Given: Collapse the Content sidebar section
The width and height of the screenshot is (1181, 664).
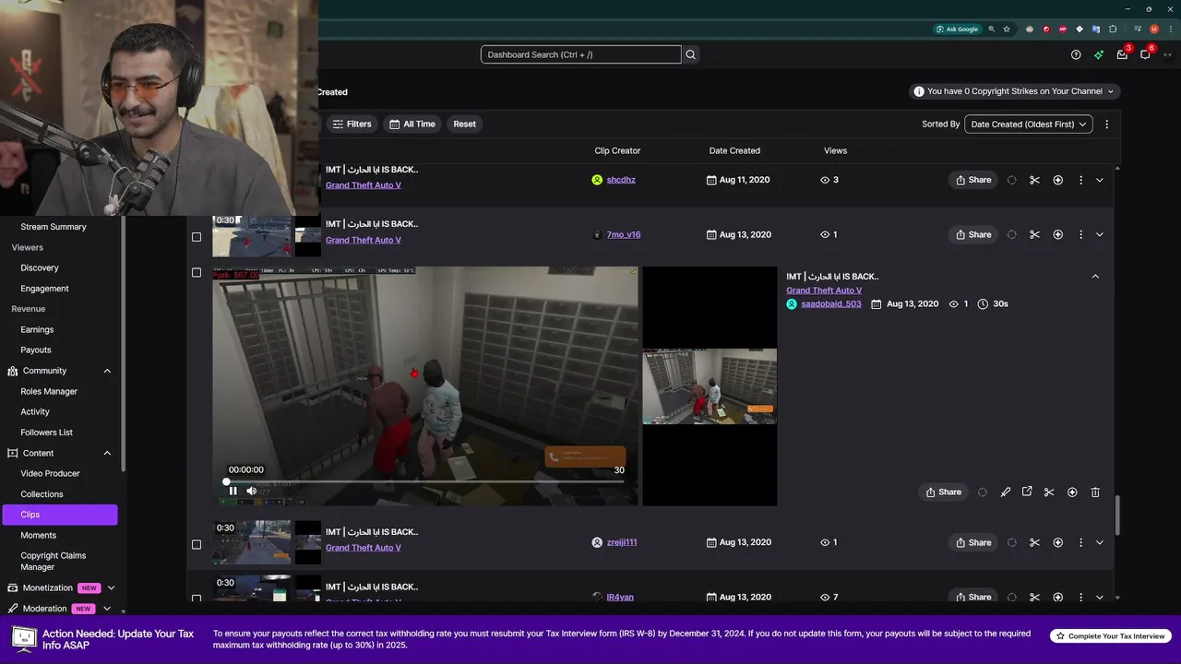Looking at the screenshot, I should [x=107, y=453].
